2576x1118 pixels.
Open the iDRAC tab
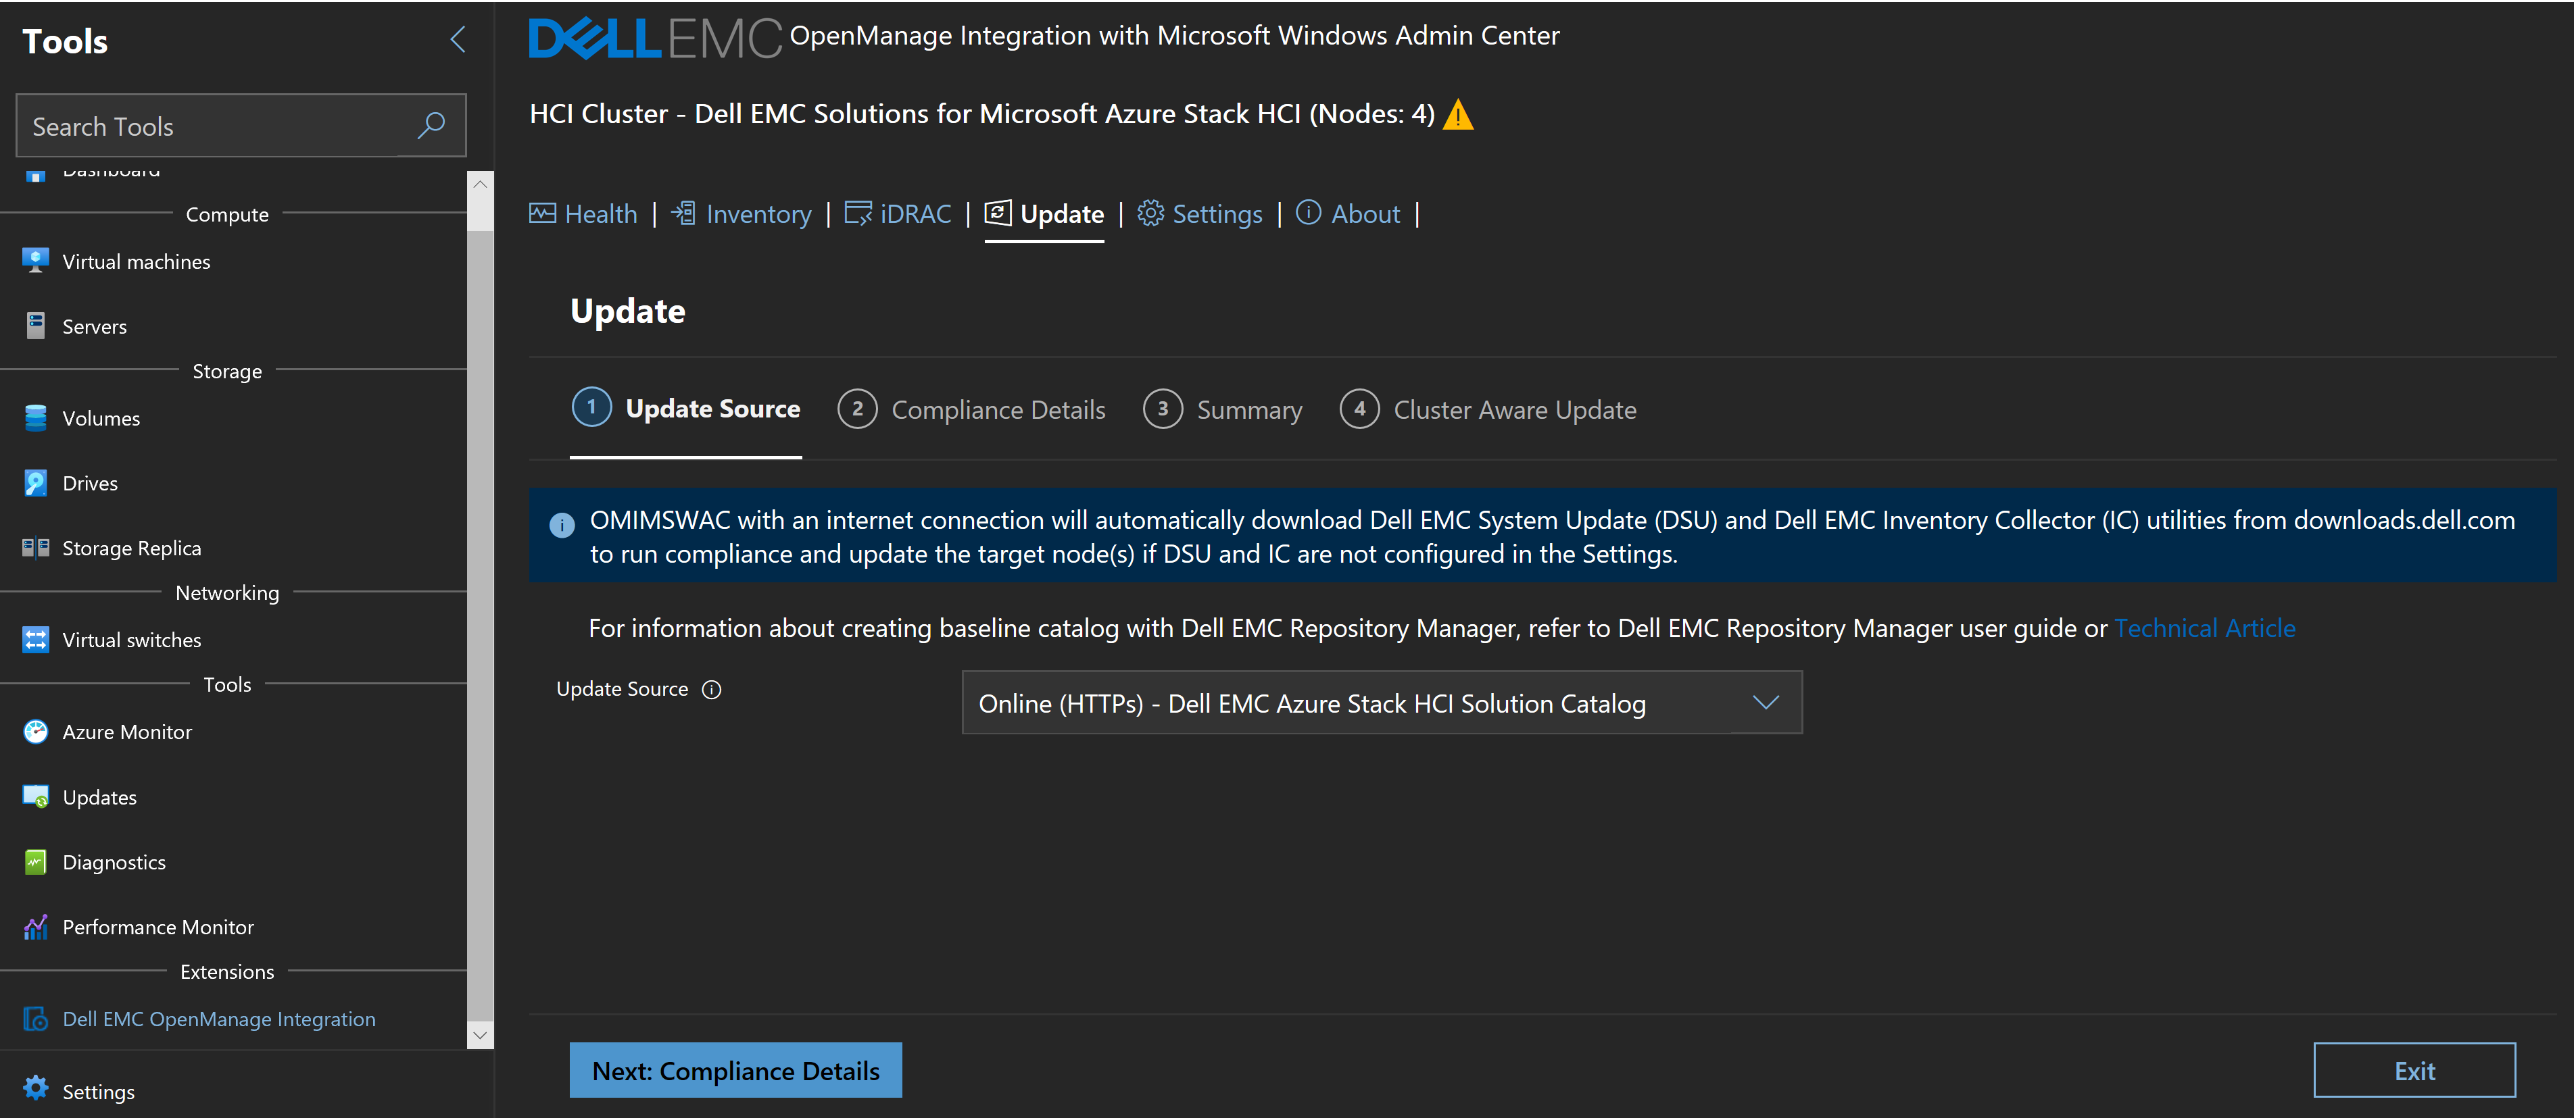898,214
